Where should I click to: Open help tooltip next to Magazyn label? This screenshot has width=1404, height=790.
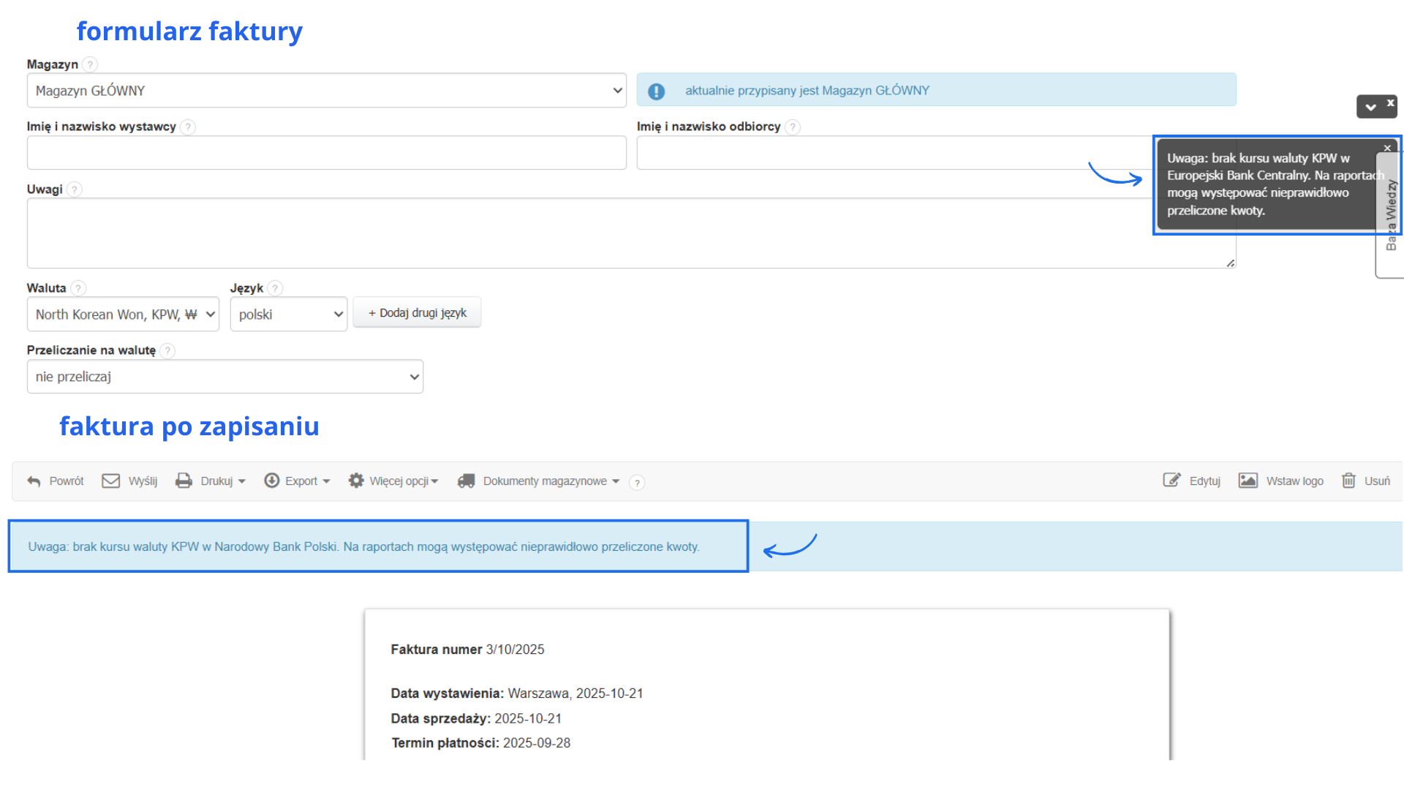90,65
